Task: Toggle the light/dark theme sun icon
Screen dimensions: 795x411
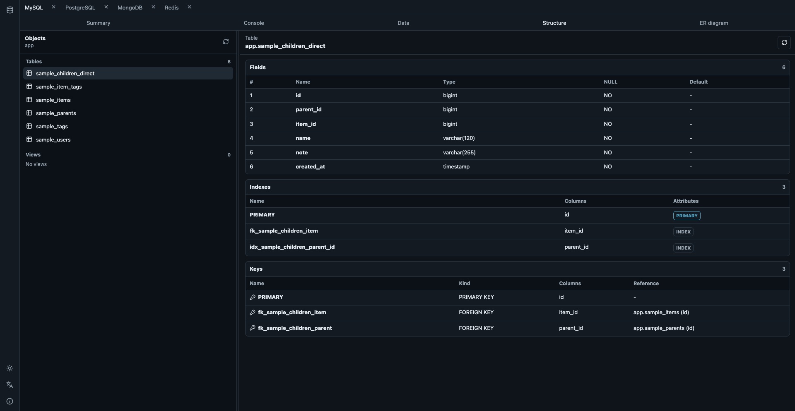Action: pyautogui.click(x=10, y=368)
